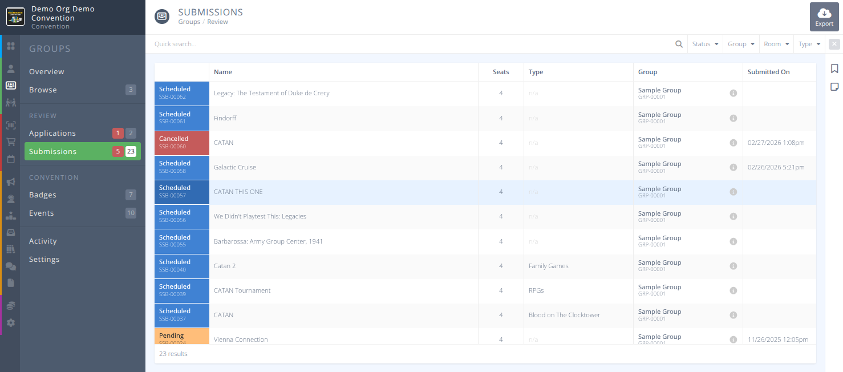This screenshot has width=843, height=372.
Task: Click the calendar icon in left rail
Action: click(x=11, y=159)
